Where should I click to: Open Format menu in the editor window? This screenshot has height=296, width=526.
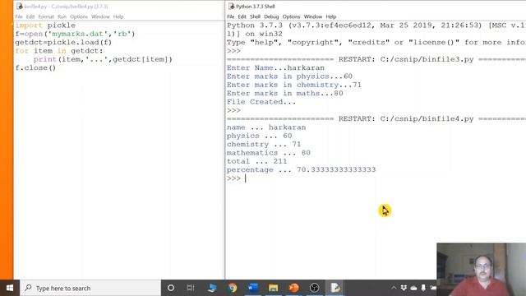click(x=46, y=16)
